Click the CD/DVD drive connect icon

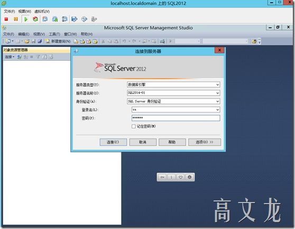[84, 19]
